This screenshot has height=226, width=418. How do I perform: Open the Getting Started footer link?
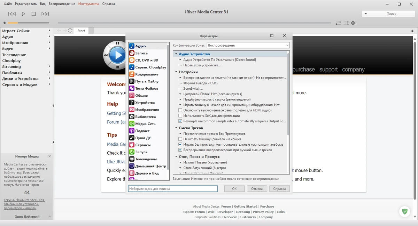(246, 207)
